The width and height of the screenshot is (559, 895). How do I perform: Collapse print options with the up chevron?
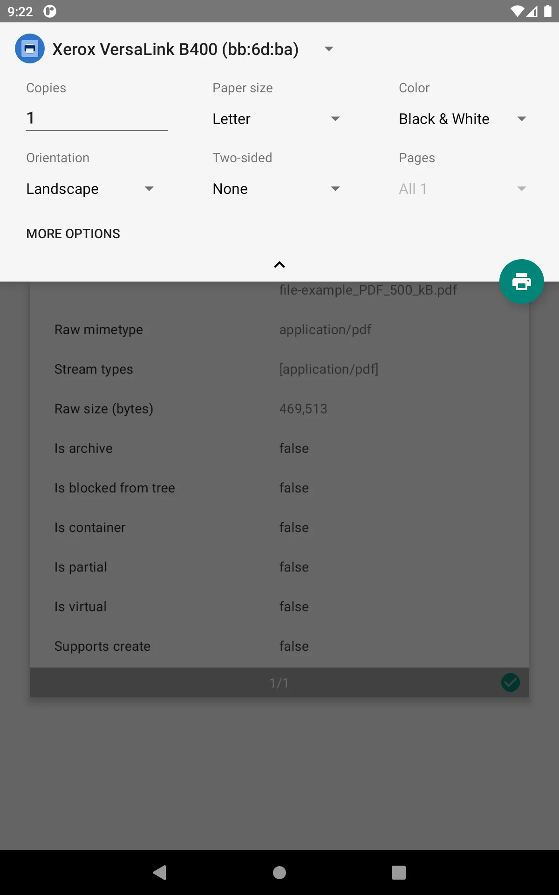pyautogui.click(x=279, y=265)
